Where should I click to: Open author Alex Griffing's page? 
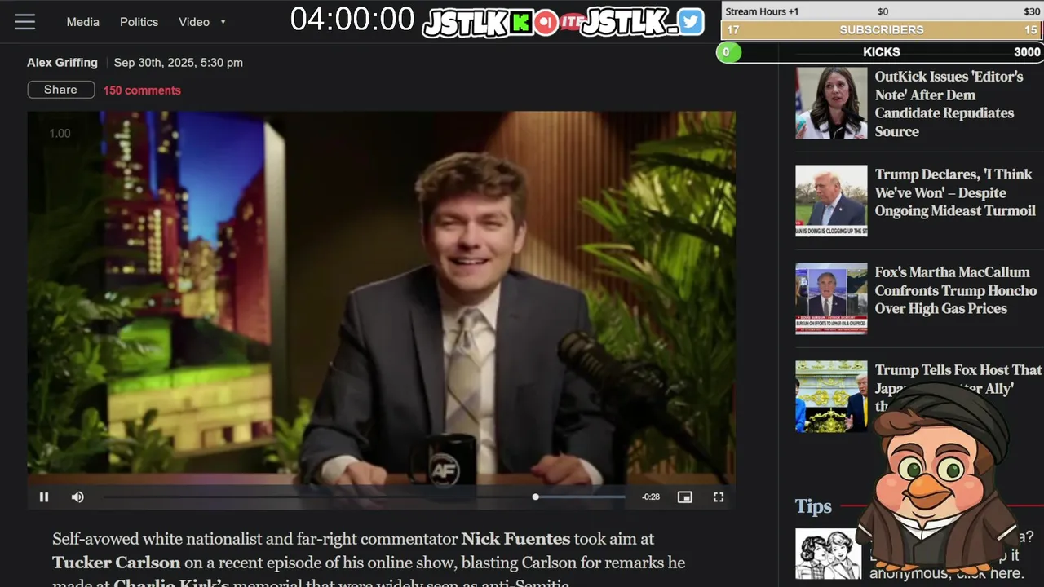click(x=62, y=63)
